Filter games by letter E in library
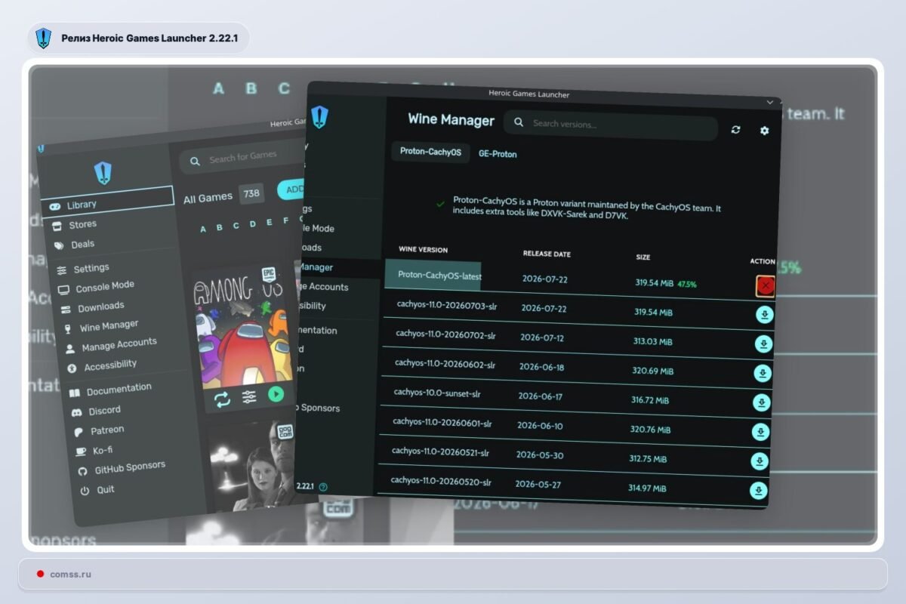Screen dimensions: 906x604 coord(270,222)
